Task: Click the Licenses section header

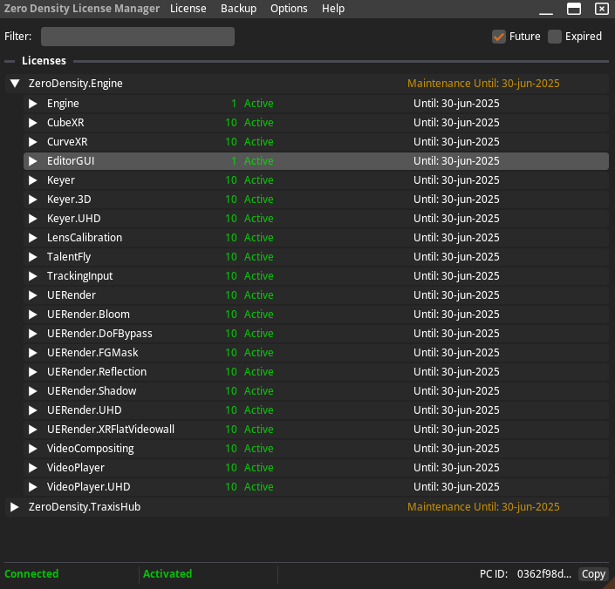Action: 44,61
